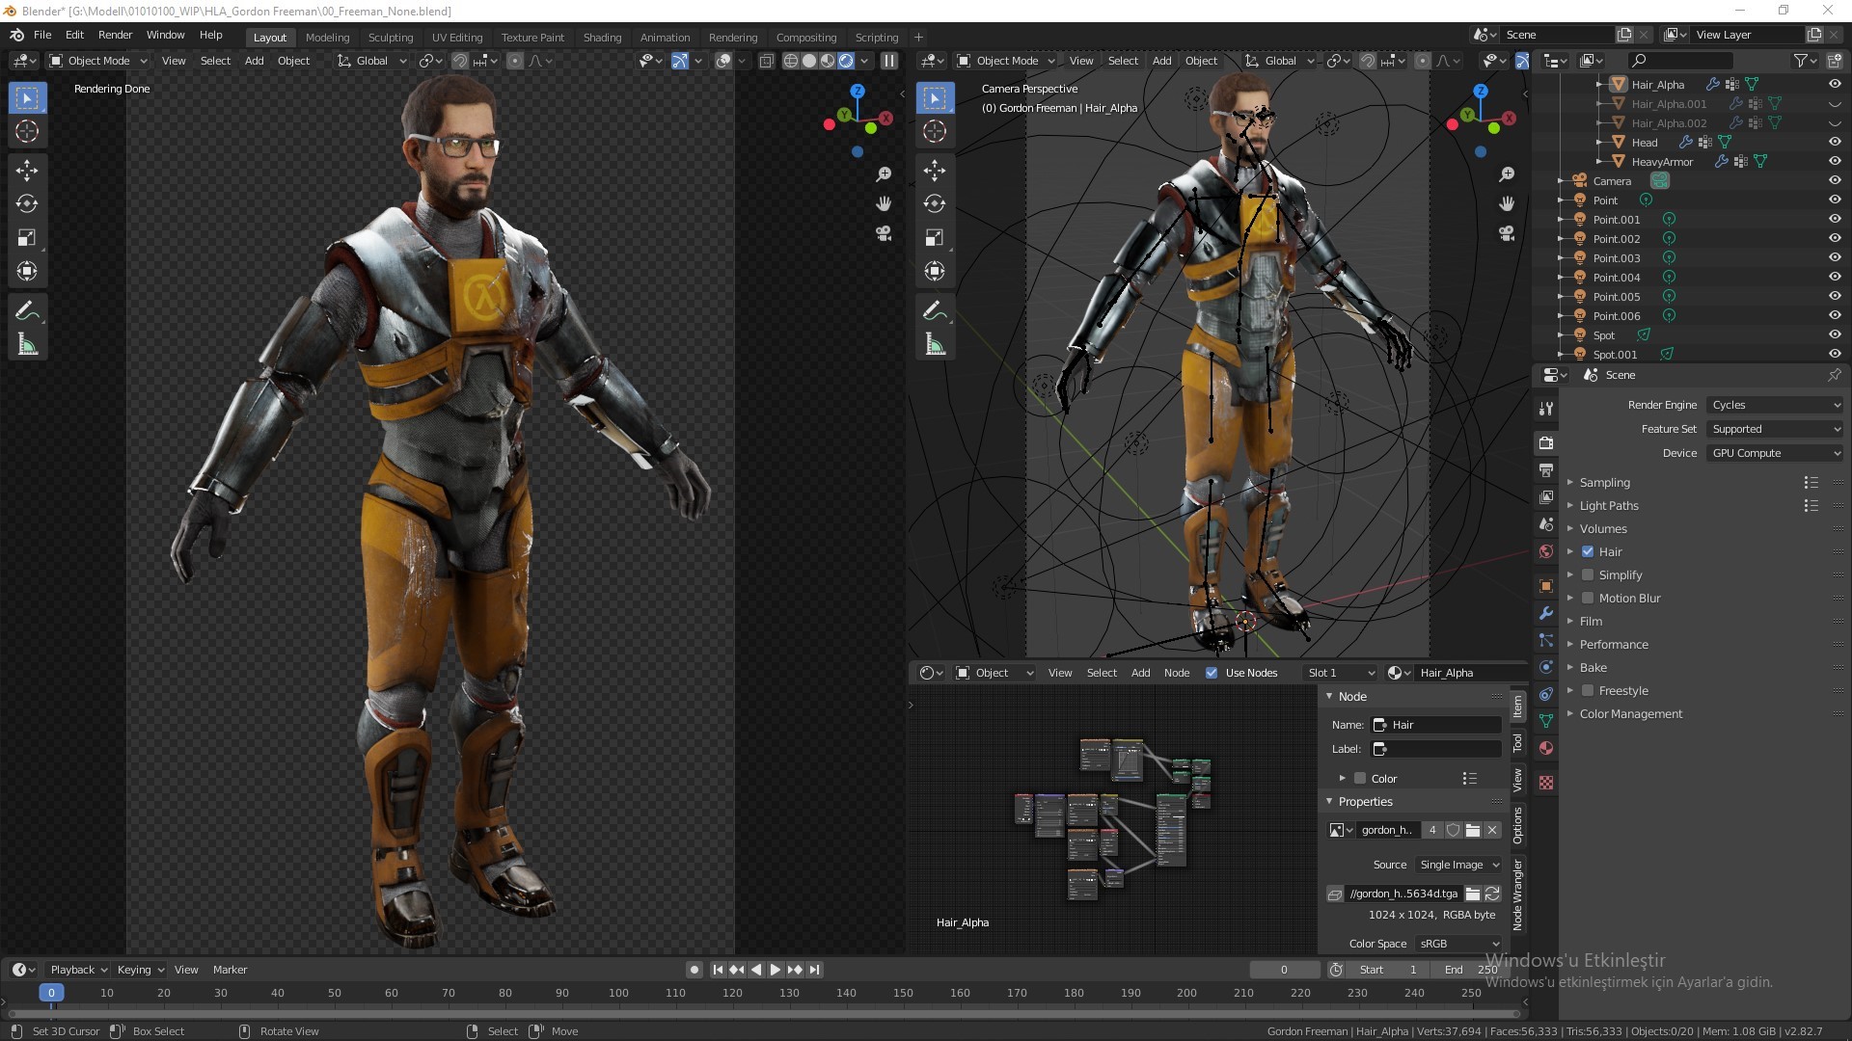1852x1041 pixels.
Task: Select the Scale tool in left viewport
Action: 27,237
